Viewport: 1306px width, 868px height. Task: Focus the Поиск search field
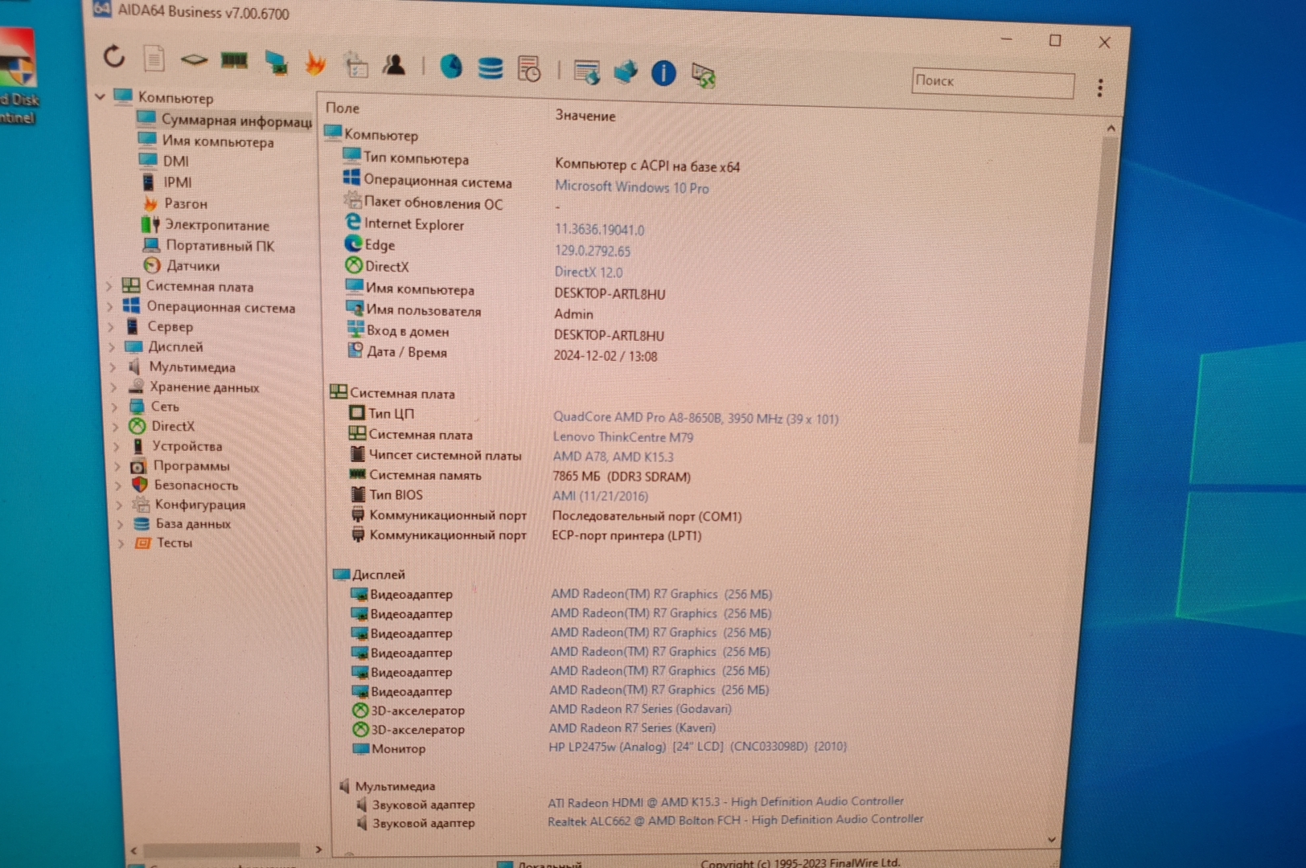[x=992, y=82]
